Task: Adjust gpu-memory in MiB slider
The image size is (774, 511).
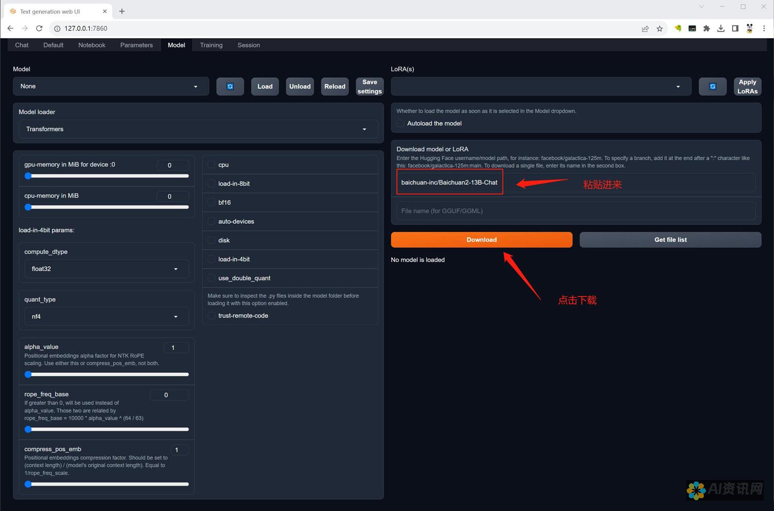Action: click(x=106, y=176)
